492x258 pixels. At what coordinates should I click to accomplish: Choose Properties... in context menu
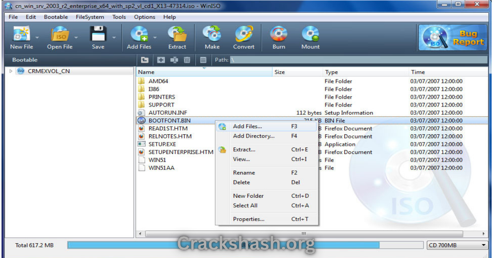click(x=267, y=219)
